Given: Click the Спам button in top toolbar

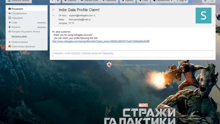Looking at the screenshot, I should [143, 1].
